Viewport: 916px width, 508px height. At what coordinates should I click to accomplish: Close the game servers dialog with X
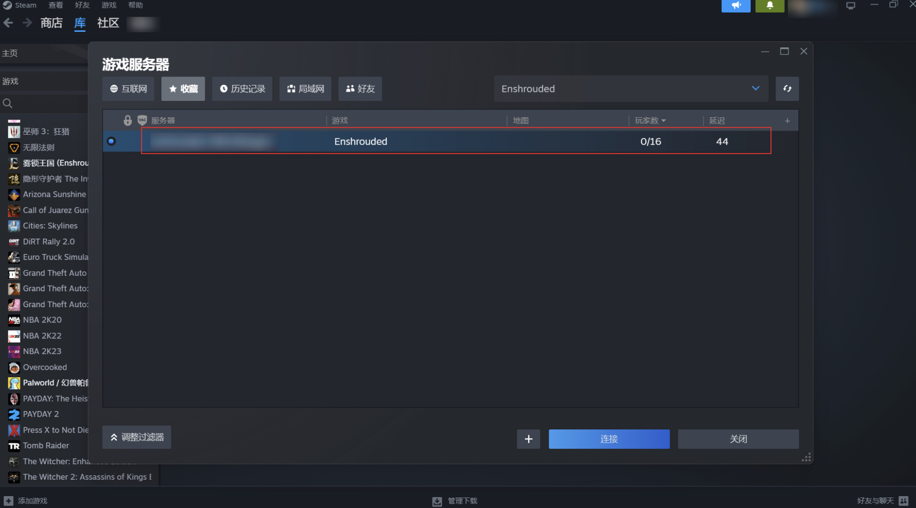803,51
